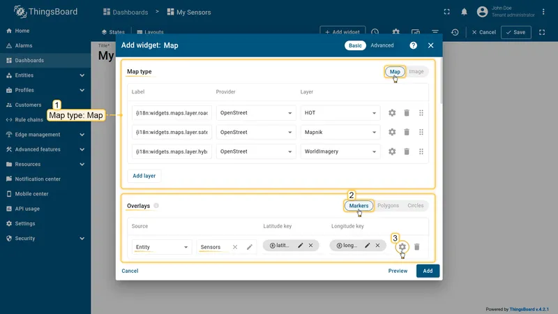Open marker overlay settings gear
Screen dimensions: 558x314
click(402, 247)
